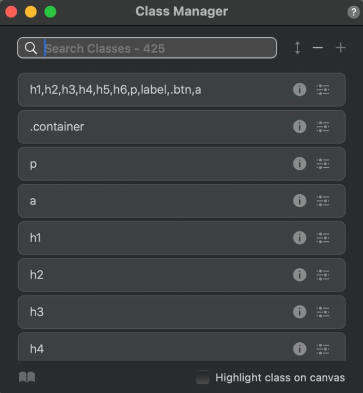
Task: Focus the Search Classes field
Action: (156, 48)
